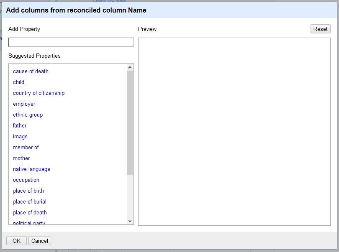Reset the preview panel
This screenshot has width=339, height=252.
pos(320,29)
